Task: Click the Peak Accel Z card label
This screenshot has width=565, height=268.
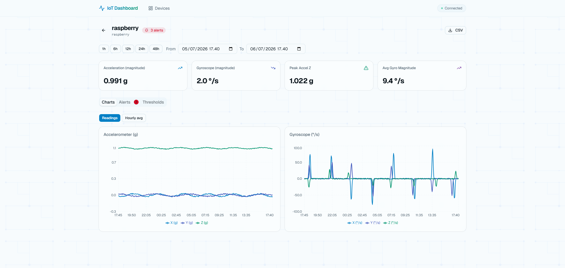Action: [300, 68]
